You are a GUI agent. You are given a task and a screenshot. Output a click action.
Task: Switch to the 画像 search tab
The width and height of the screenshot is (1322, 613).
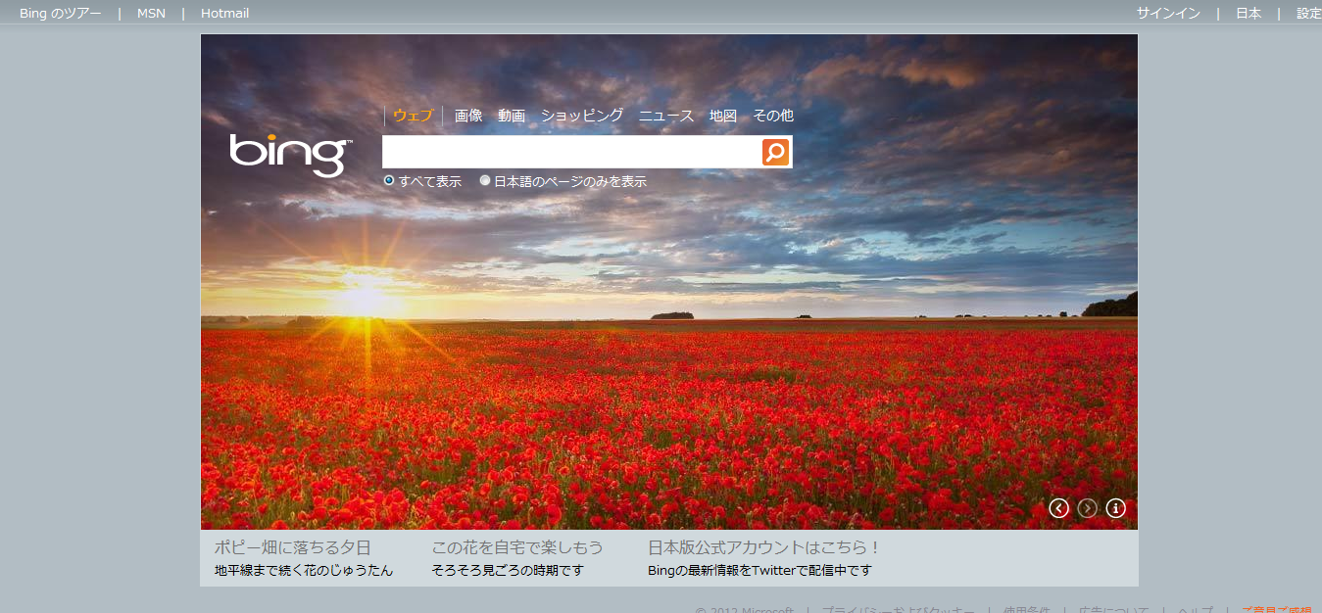[468, 116]
